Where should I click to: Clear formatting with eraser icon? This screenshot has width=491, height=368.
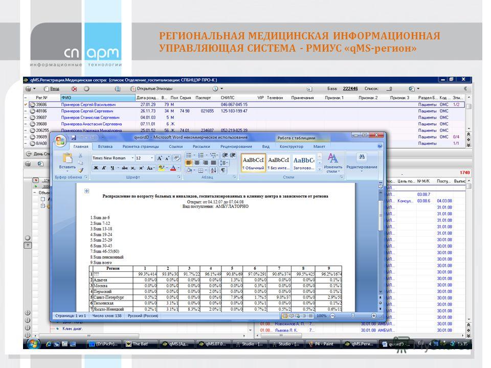point(176,158)
